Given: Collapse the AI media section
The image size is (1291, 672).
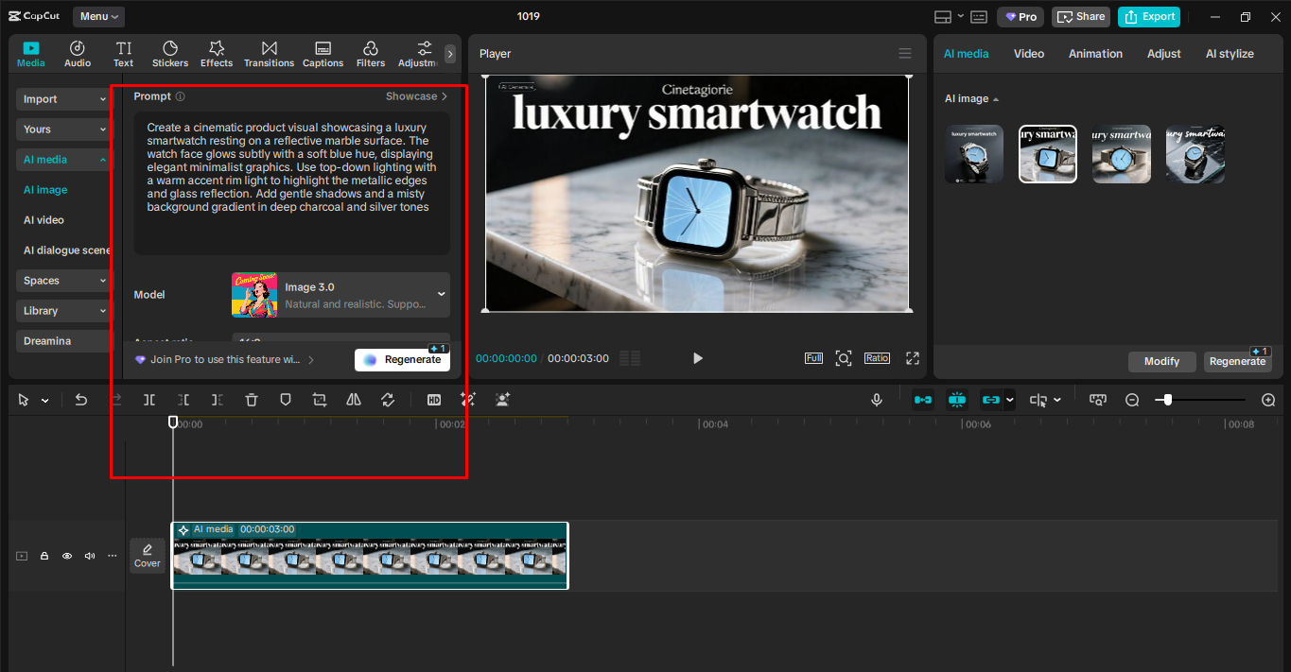Looking at the screenshot, I should pos(65,160).
